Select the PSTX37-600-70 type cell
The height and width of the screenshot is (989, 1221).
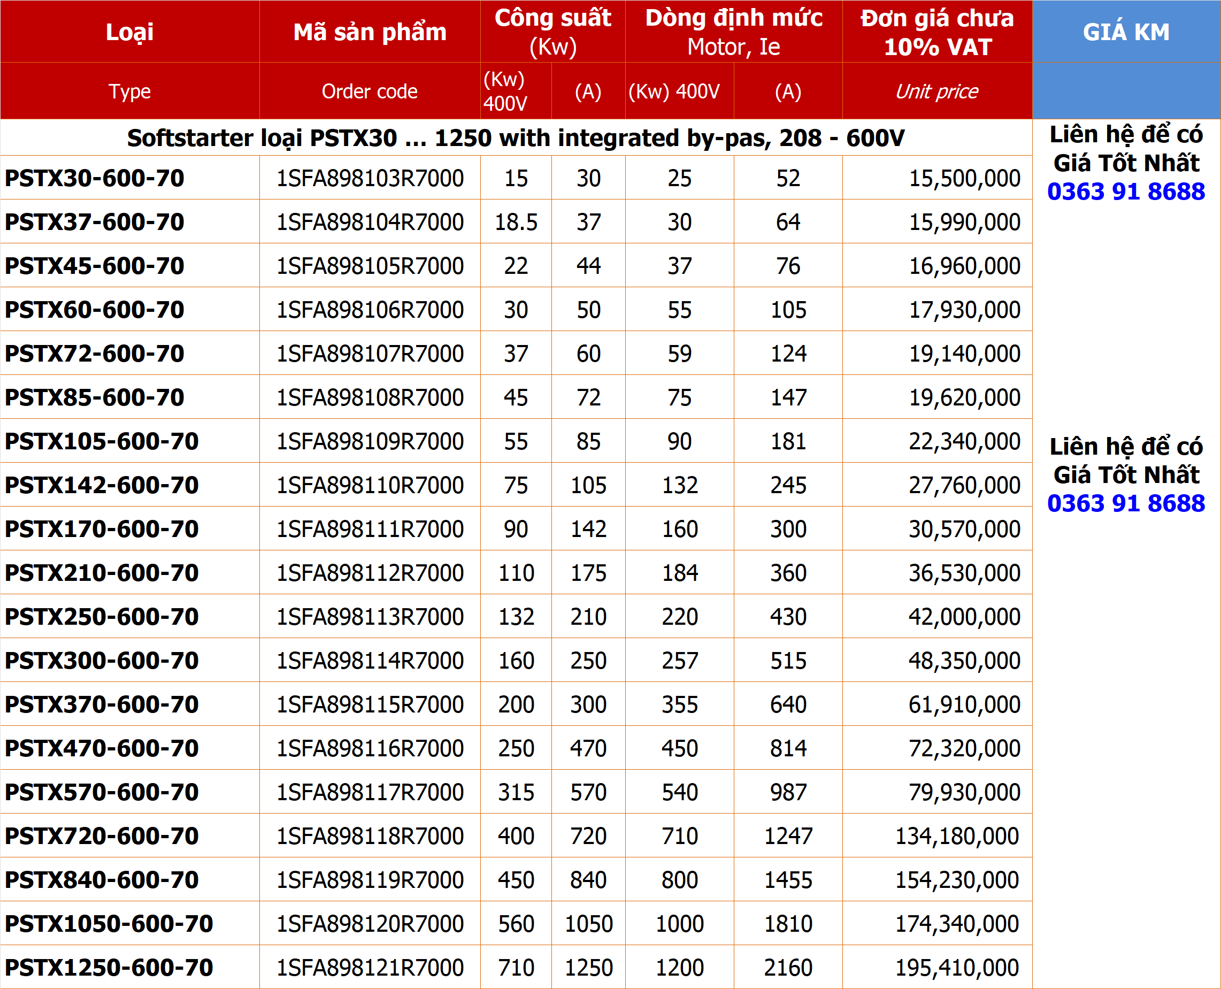pyautogui.click(x=129, y=221)
